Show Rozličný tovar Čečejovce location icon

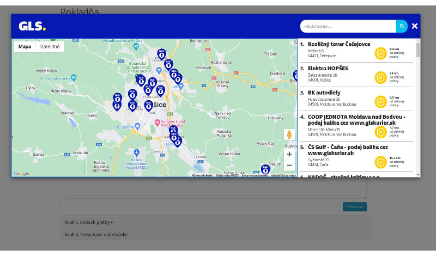(x=380, y=53)
